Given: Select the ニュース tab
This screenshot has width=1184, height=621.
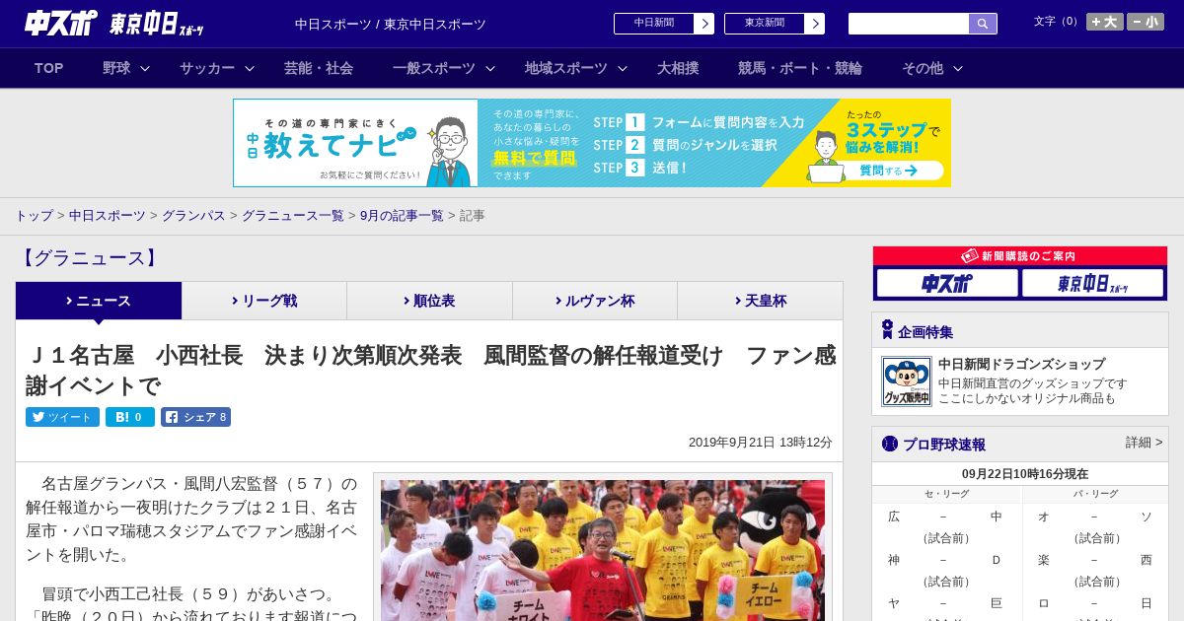Looking at the screenshot, I should click(x=99, y=301).
